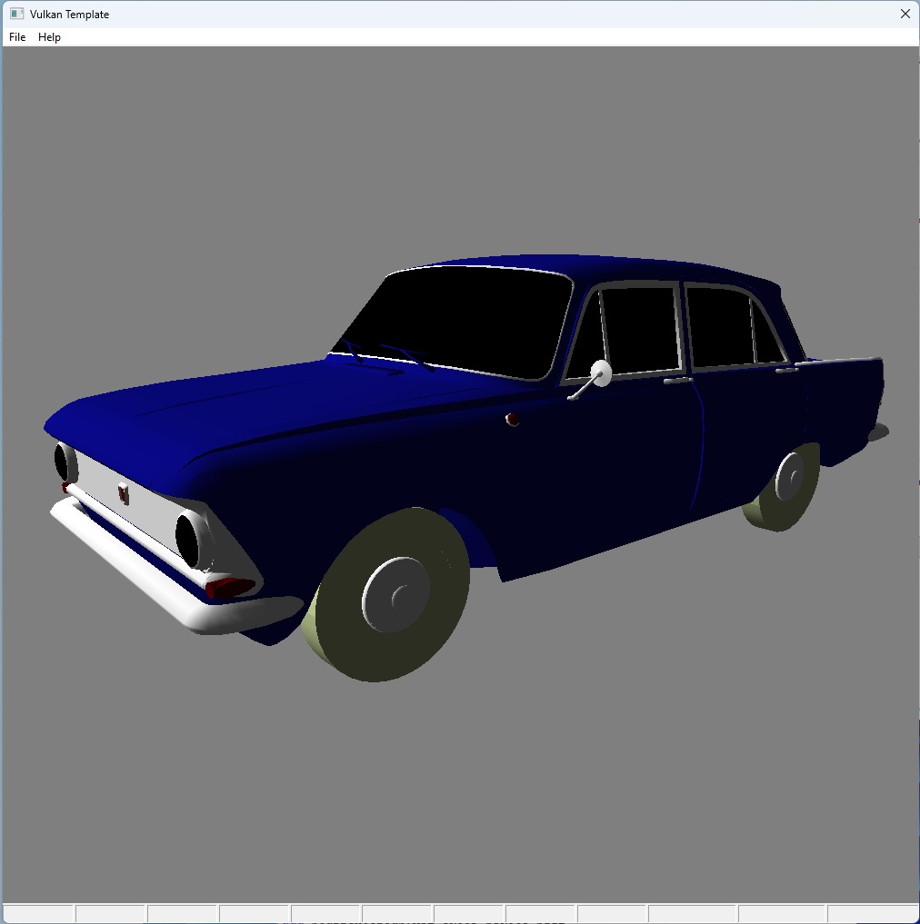Image resolution: width=920 pixels, height=924 pixels.
Task: Click the Vulkan Template title bar app icon
Action: [16, 14]
